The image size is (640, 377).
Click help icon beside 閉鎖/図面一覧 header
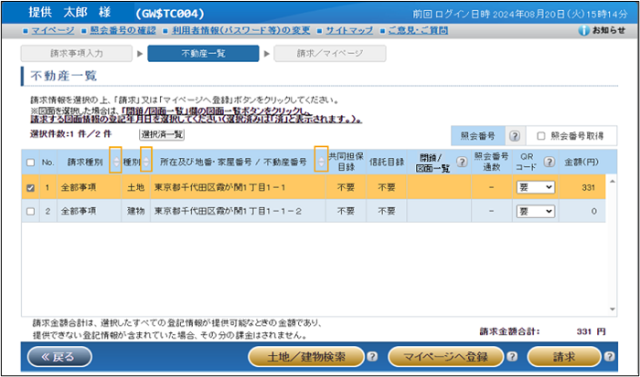click(462, 162)
